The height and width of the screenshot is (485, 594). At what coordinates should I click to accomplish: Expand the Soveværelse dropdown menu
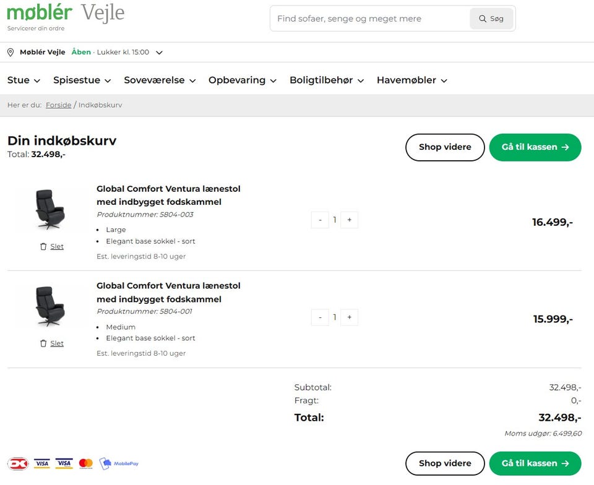[160, 80]
